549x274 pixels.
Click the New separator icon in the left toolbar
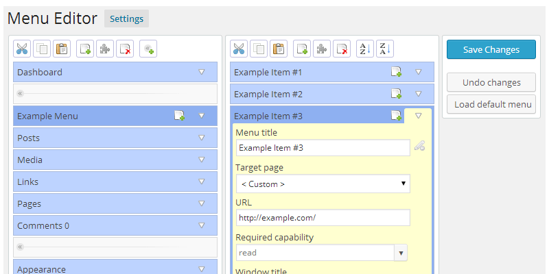pyautogui.click(x=148, y=49)
